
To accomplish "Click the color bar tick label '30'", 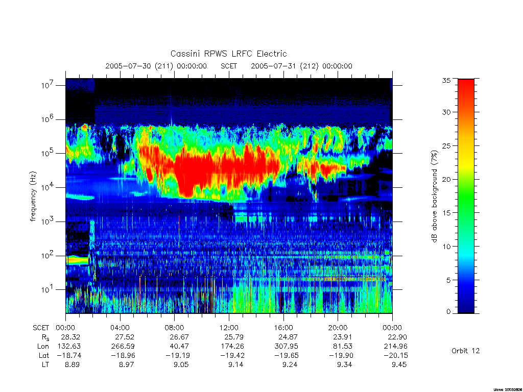I will [x=446, y=112].
